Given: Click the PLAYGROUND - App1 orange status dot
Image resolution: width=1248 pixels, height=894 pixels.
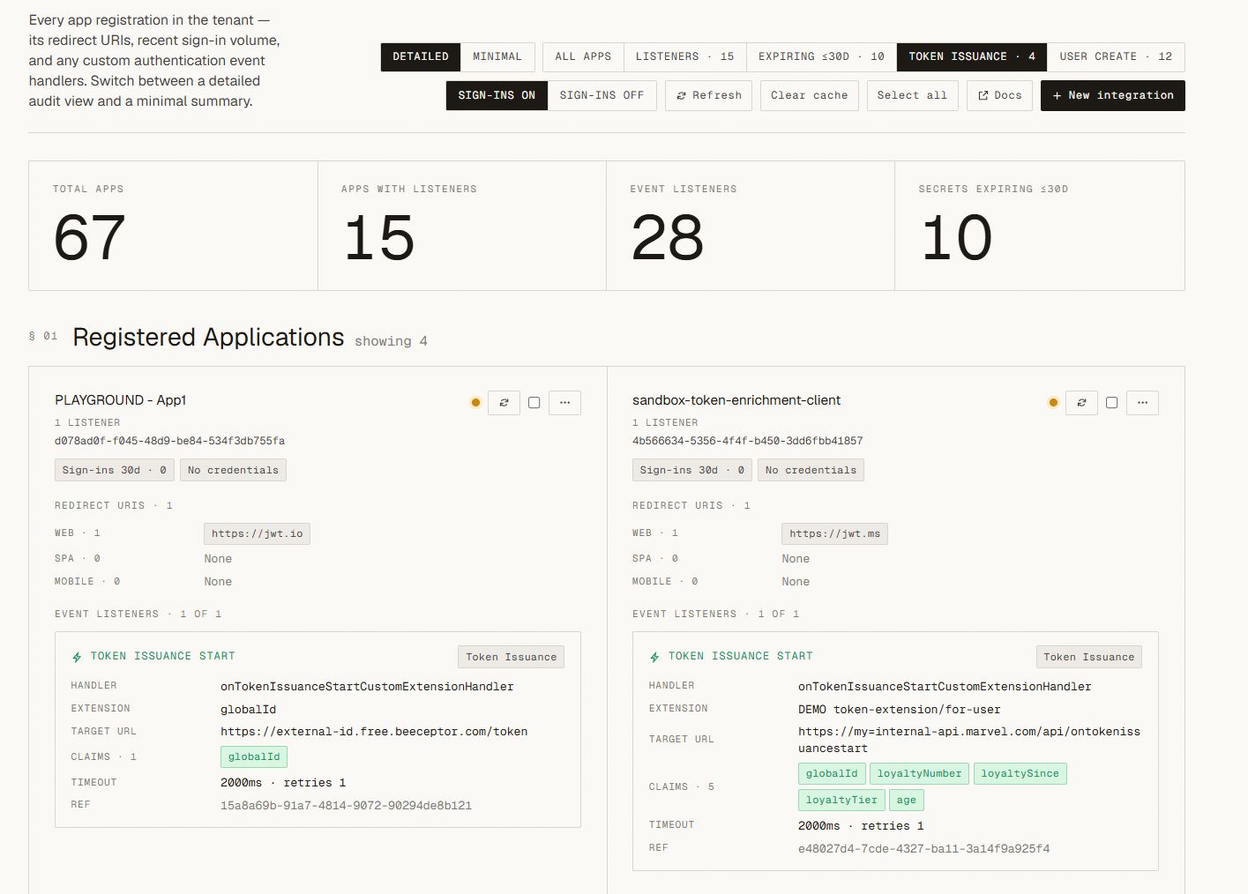Looking at the screenshot, I should tap(475, 403).
